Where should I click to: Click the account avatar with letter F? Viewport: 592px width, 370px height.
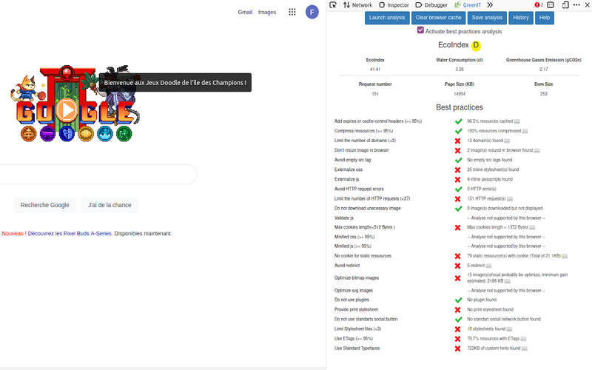pyautogui.click(x=312, y=12)
